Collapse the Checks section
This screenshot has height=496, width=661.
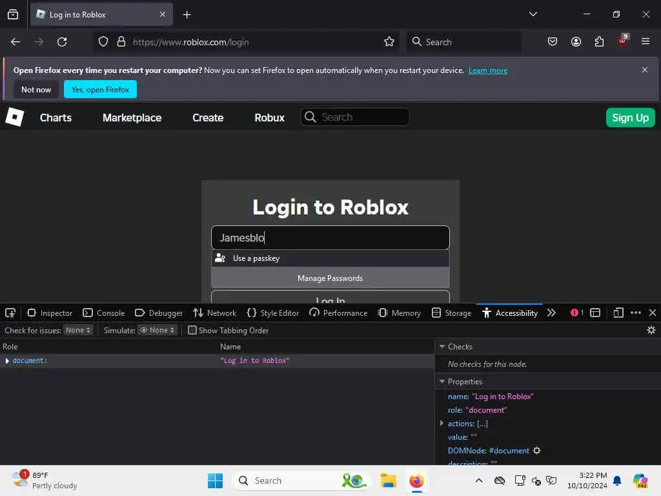[442, 347]
